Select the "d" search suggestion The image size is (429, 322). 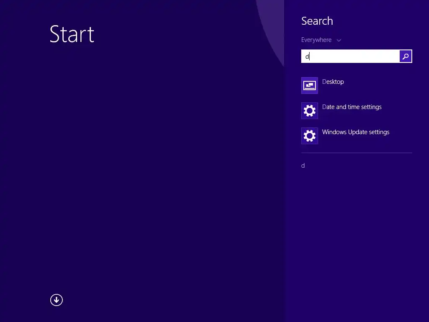tap(303, 166)
